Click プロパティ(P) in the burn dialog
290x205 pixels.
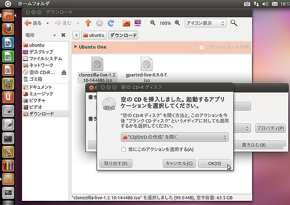pyautogui.click(x=270, y=128)
